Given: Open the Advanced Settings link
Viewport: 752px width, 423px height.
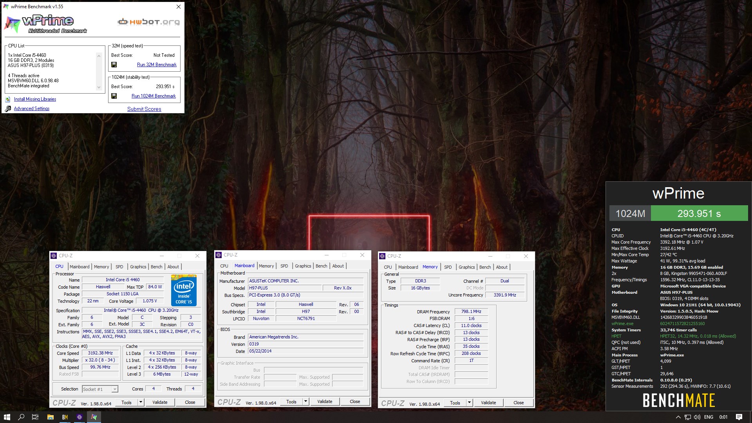Looking at the screenshot, I should click(x=32, y=109).
